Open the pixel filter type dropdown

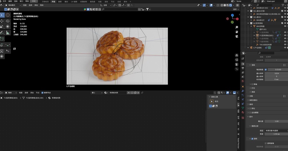pos(276,131)
